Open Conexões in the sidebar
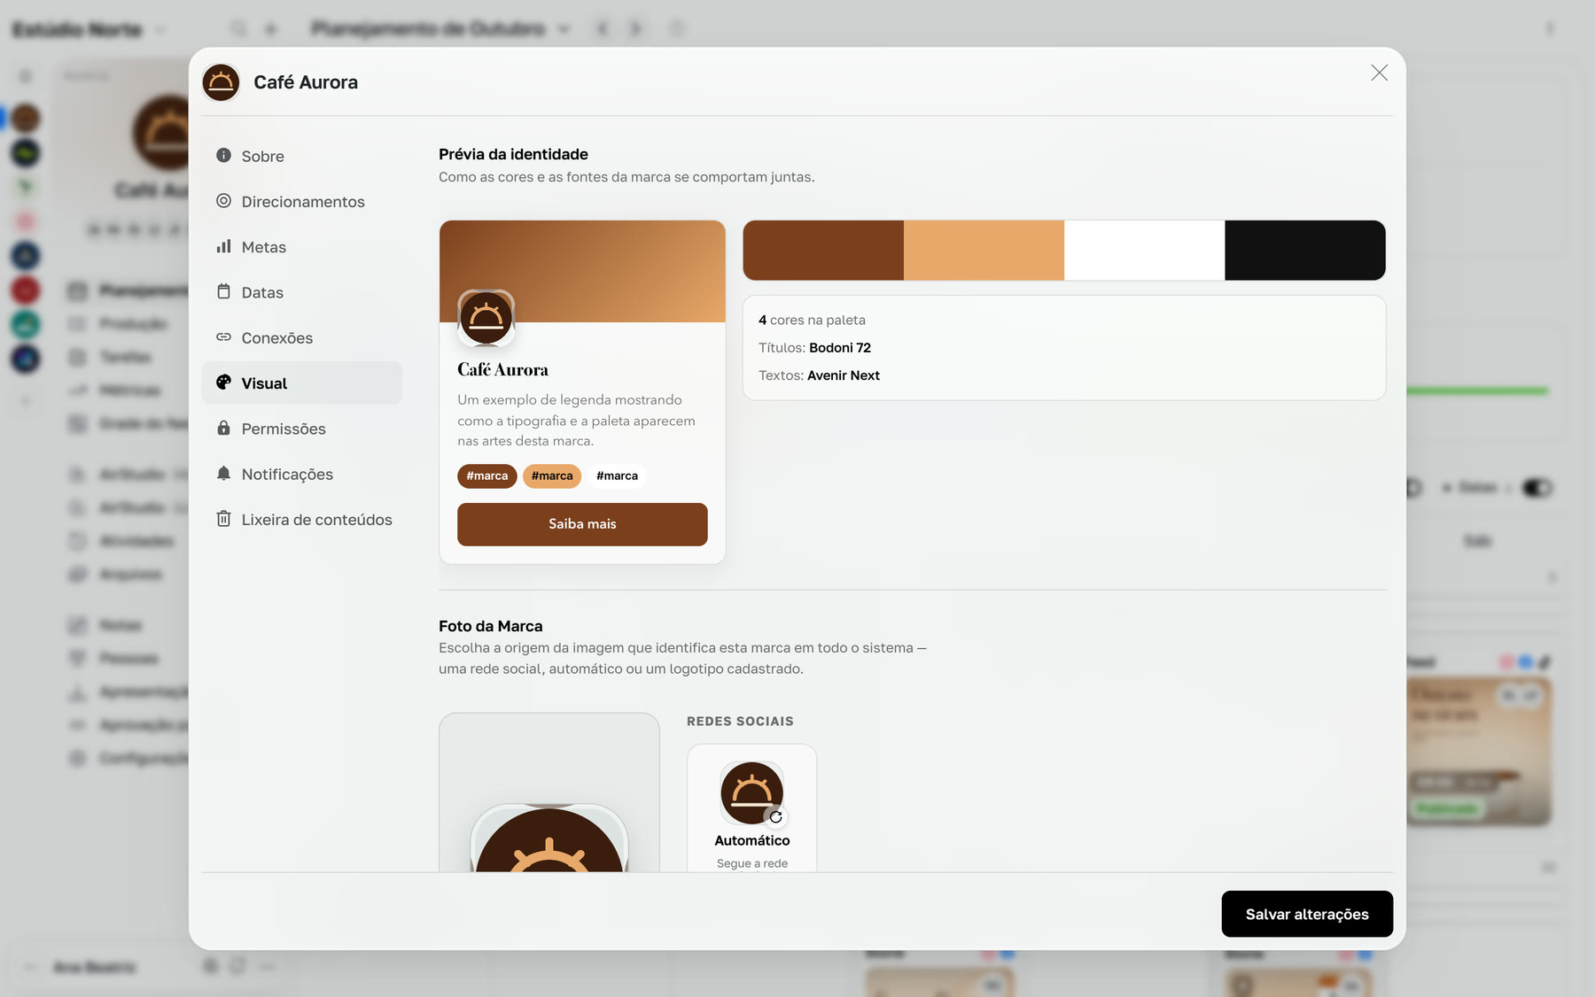Image resolution: width=1595 pixels, height=997 pixels. coord(301,338)
